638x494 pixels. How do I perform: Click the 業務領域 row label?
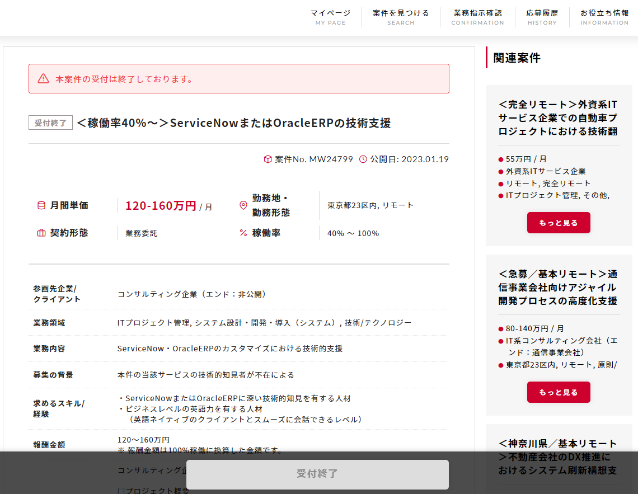[x=49, y=323]
